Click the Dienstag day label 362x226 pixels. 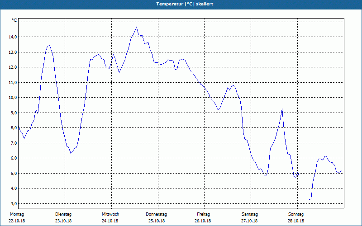pos(63,214)
